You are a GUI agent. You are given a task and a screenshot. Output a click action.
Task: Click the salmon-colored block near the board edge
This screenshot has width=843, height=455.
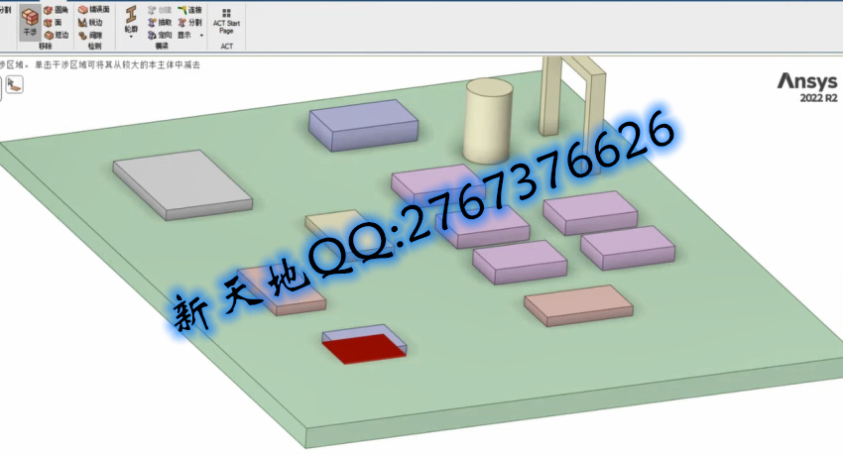[x=577, y=305]
